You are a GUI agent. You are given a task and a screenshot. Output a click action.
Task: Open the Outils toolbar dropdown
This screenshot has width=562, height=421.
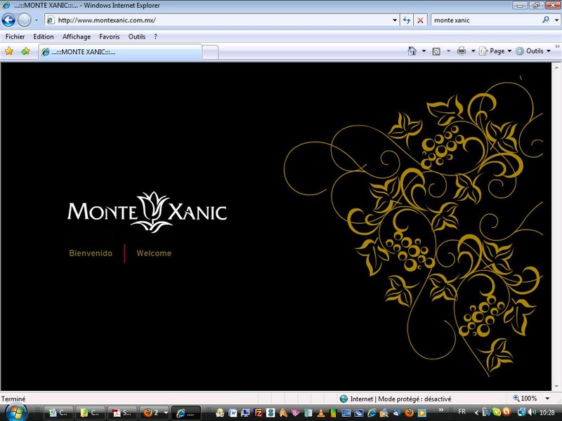click(533, 51)
